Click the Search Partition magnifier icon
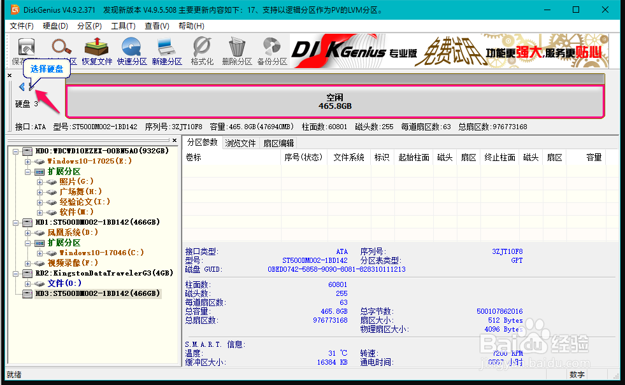 [x=61, y=47]
